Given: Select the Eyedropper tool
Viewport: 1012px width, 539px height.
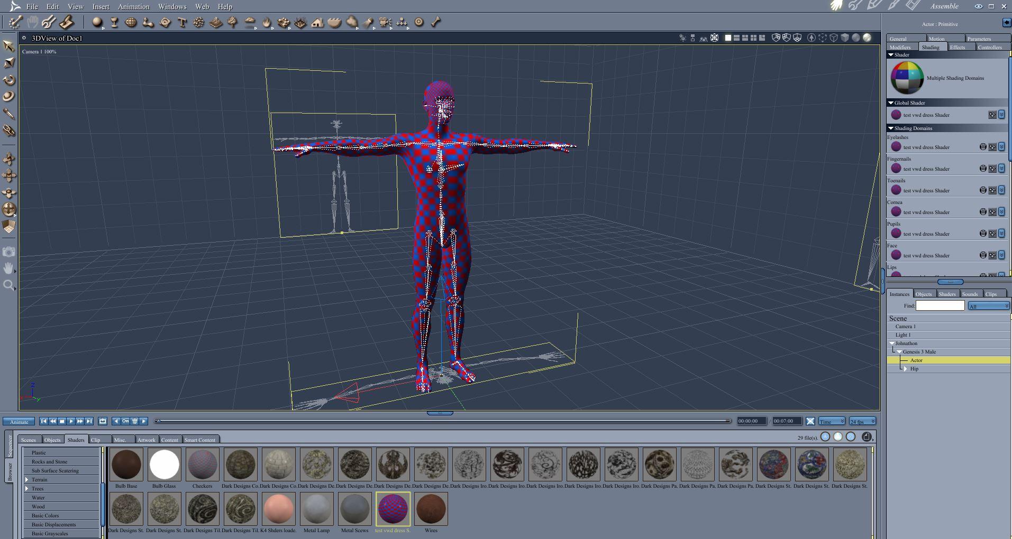Looking at the screenshot, I should pos(8,114).
